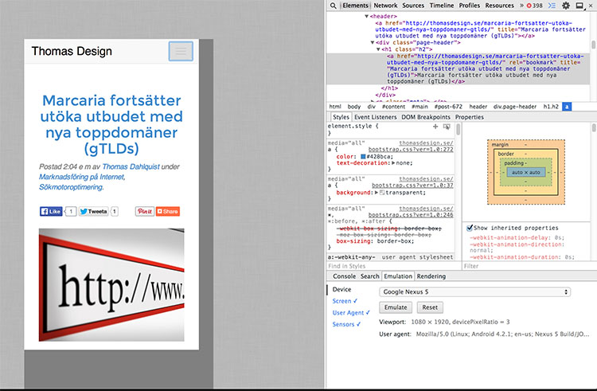Collapse the div class page-header node
This screenshot has height=391, width=597.
(x=373, y=43)
